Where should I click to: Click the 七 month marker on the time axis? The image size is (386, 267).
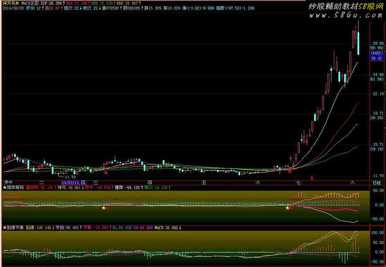coord(299,183)
